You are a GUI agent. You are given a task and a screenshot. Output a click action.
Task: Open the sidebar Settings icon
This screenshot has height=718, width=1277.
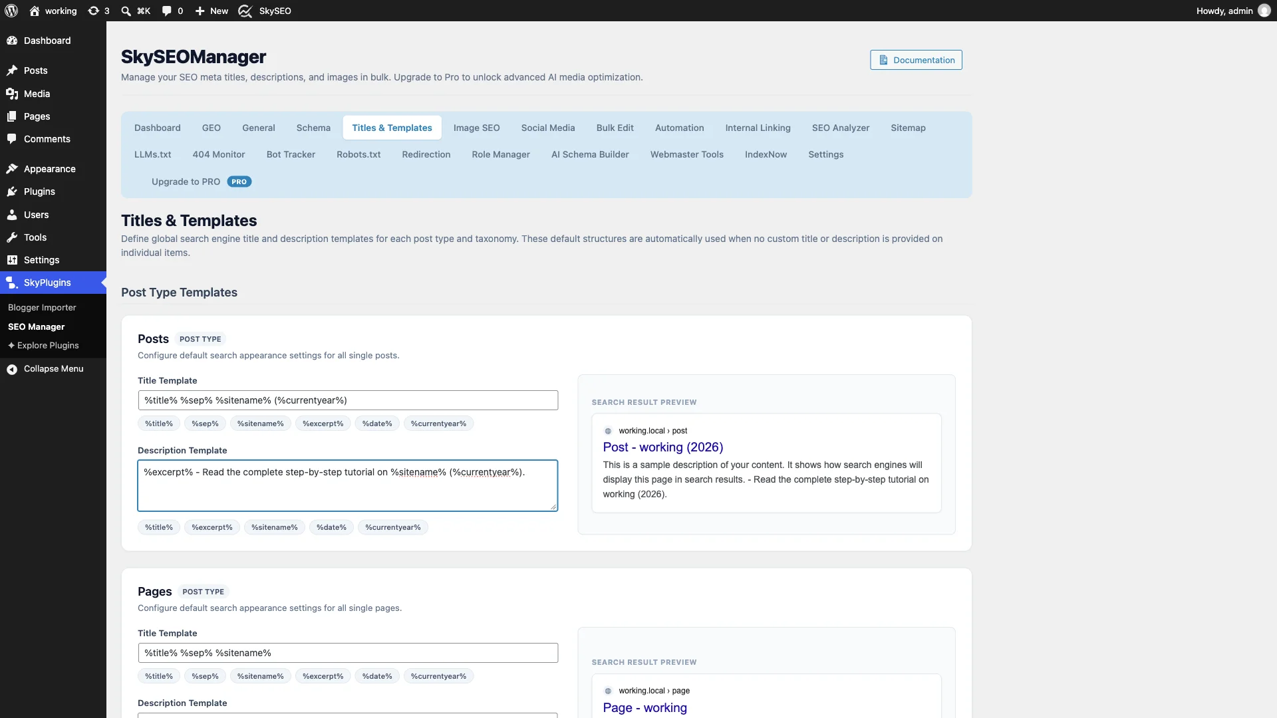(12, 260)
